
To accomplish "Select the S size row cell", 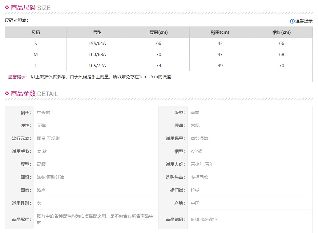I will coord(36,43).
